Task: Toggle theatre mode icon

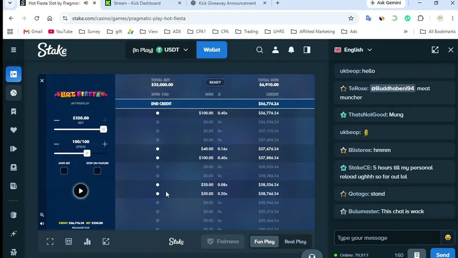Action: pyautogui.click(x=69, y=241)
